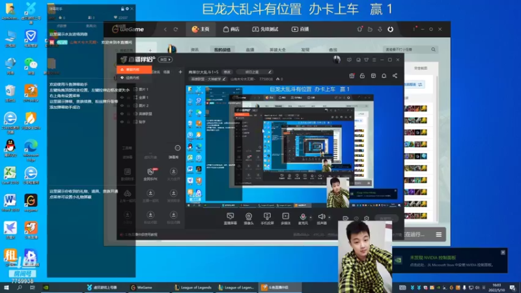The height and width of the screenshot is (293, 521).
Task: Refresh the WeGame page
Action: (x=176, y=29)
